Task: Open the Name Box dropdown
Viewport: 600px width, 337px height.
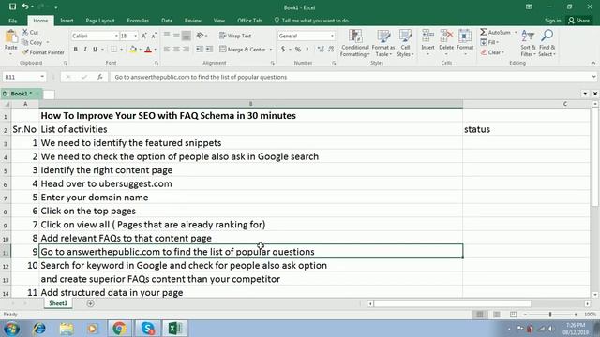Action: (x=41, y=77)
